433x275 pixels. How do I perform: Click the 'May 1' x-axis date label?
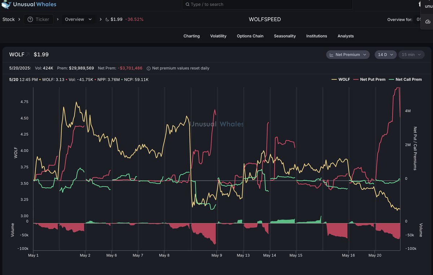click(x=33, y=256)
